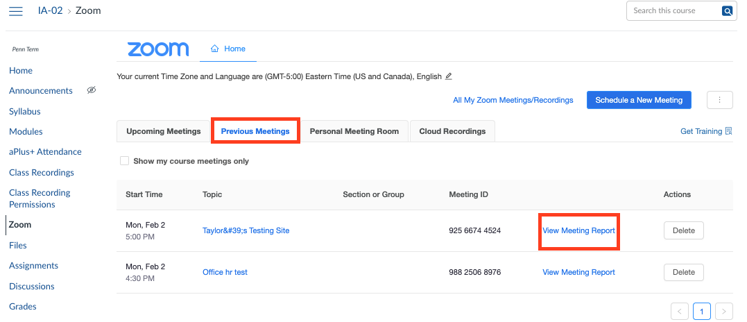
Task: Select Zoom in course navigation
Action: (x=20, y=224)
